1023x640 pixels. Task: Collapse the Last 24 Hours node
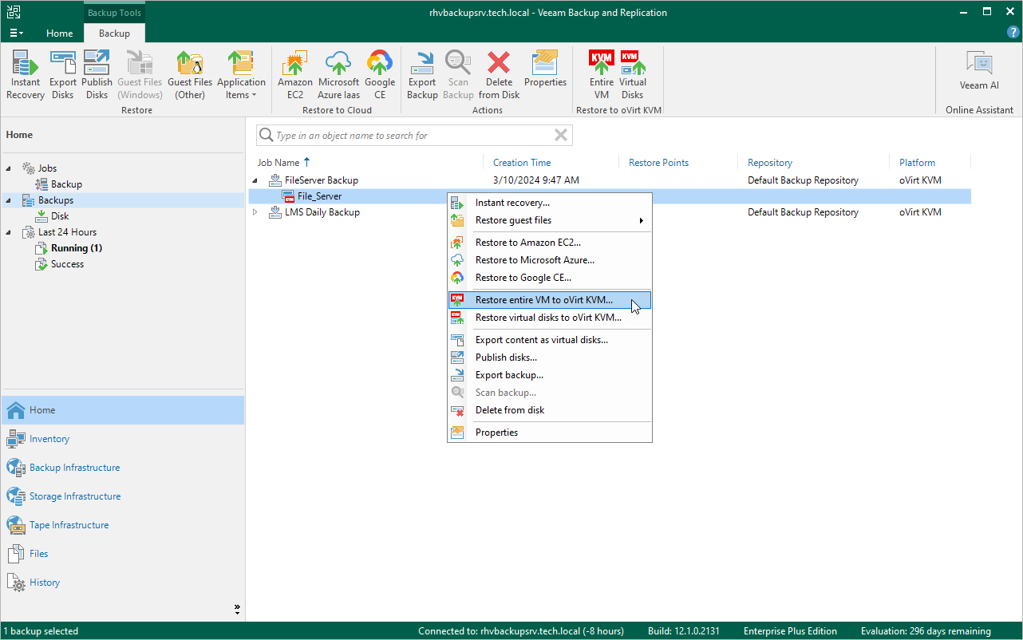click(x=9, y=232)
